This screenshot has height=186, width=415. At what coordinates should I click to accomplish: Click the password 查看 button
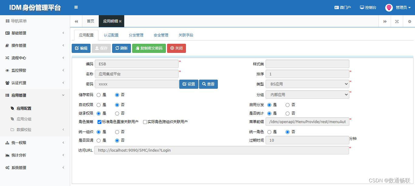[x=208, y=84]
